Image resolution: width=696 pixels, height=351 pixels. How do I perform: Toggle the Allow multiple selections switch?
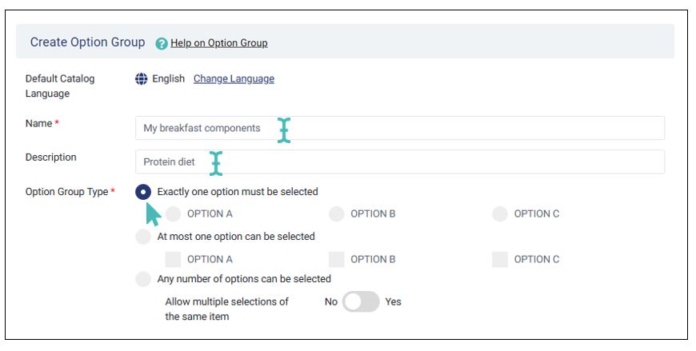[x=361, y=302]
